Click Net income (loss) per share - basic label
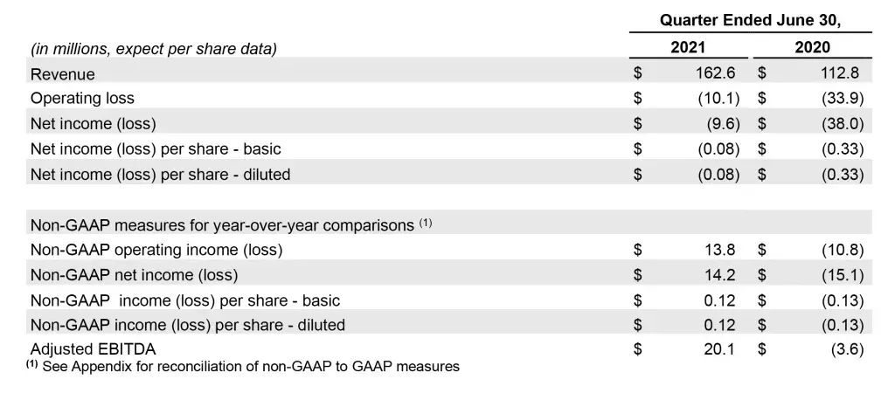Screen dimensions: 895x393 tap(156, 148)
